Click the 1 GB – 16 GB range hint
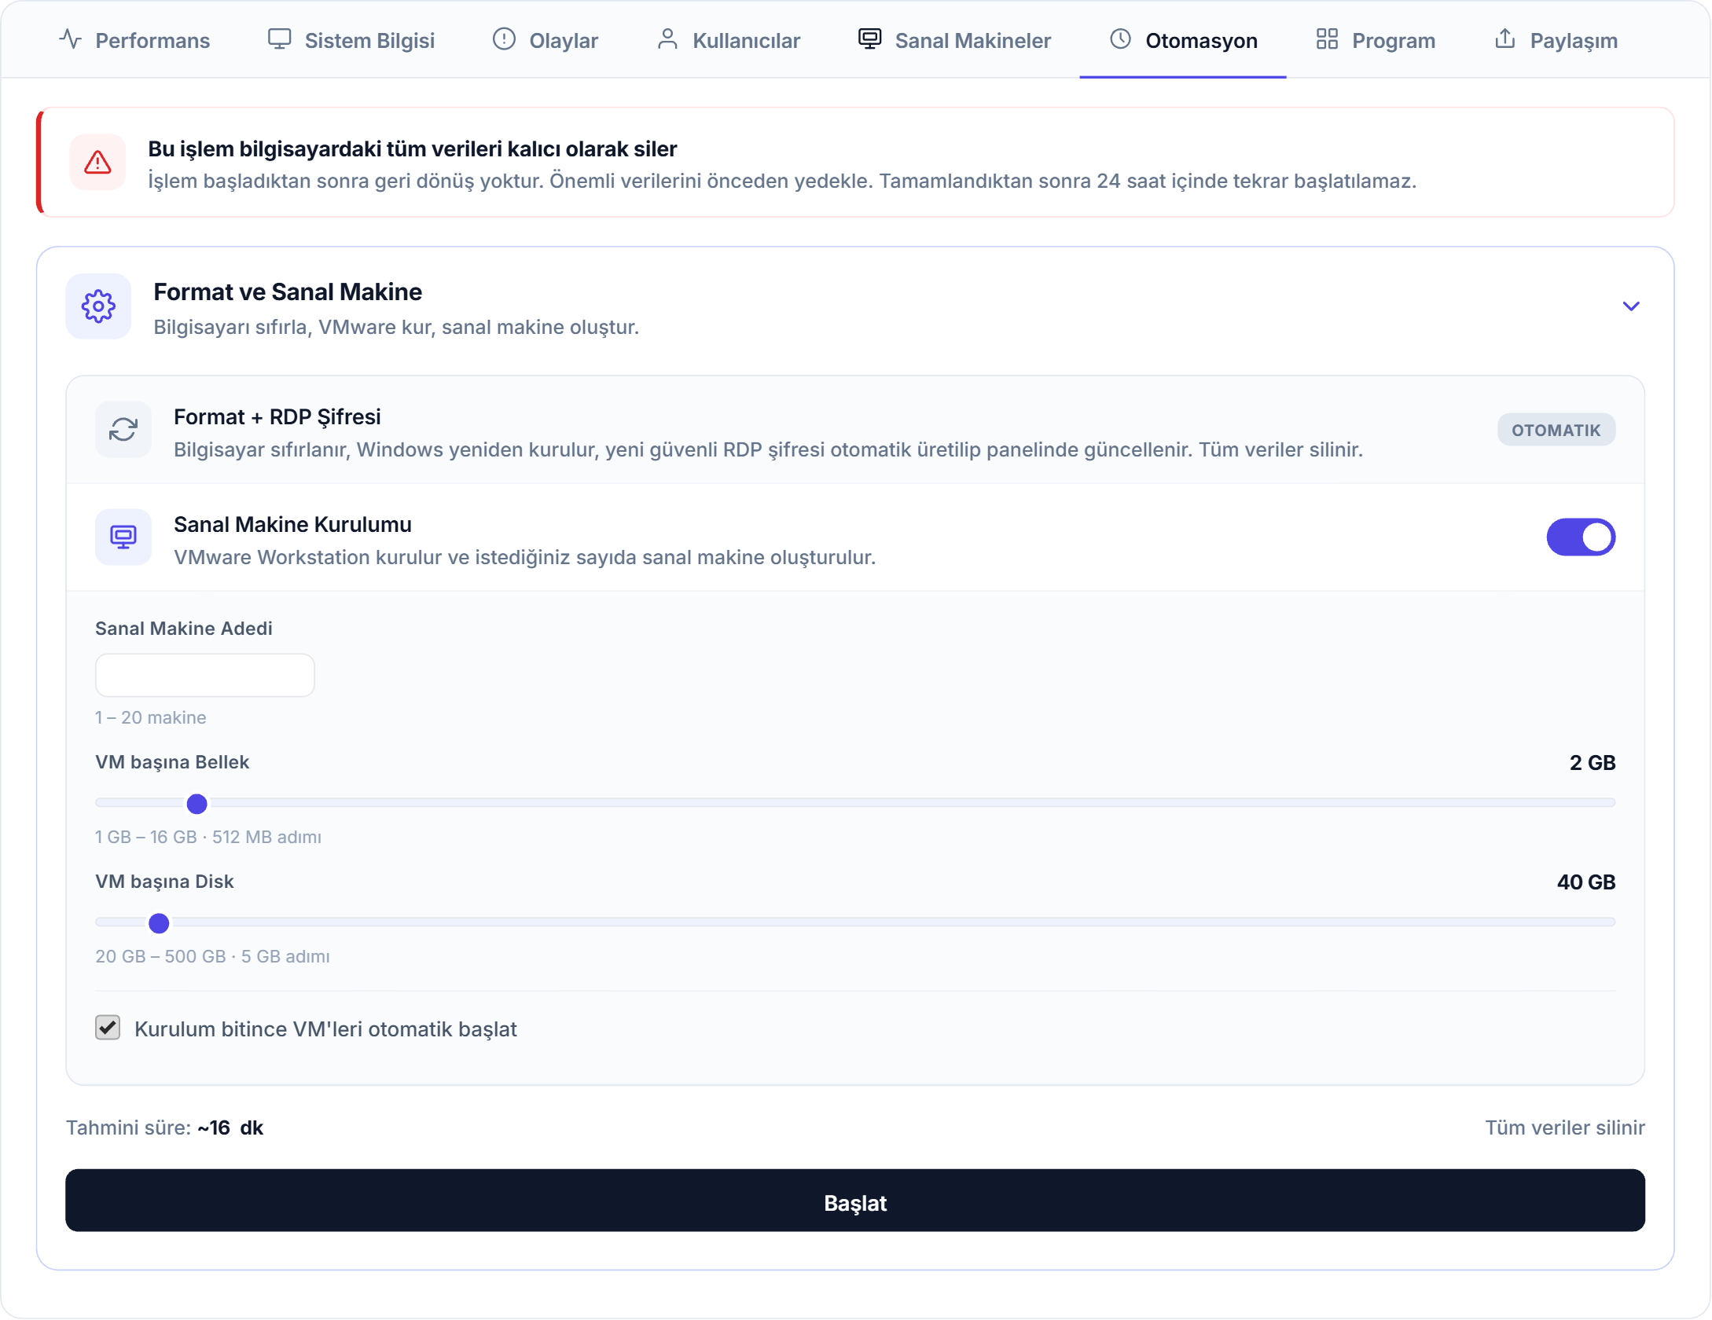Viewport: 1712px width, 1320px height. (x=208, y=837)
